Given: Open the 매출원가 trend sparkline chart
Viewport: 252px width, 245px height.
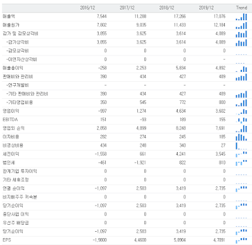Looking at the screenshot, I should point(241,25).
